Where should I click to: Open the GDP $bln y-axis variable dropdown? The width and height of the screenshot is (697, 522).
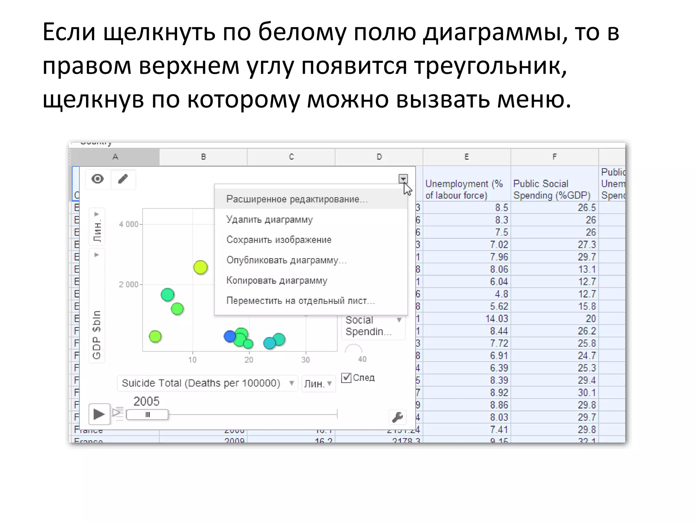click(97, 306)
